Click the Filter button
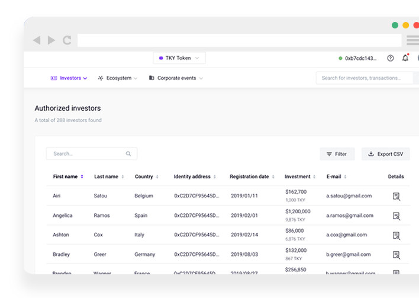The width and height of the screenshot is (419, 298). [337, 154]
